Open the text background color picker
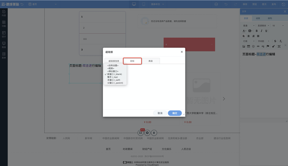The image size is (288, 166). (250, 31)
